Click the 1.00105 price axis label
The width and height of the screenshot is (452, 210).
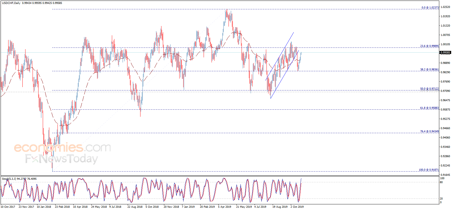click(445, 44)
